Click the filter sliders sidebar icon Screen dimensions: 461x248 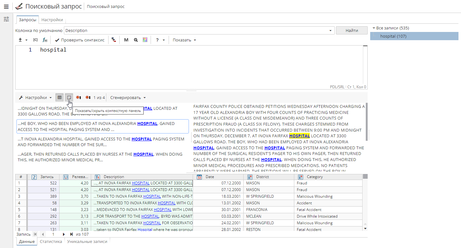click(6, 19)
